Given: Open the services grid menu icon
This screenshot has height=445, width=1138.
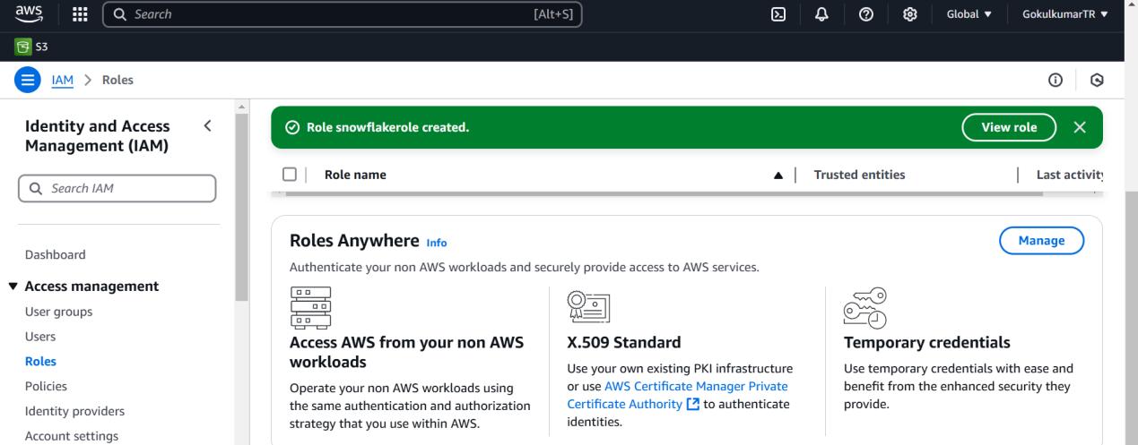Looking at the screenshot, I should [x=79, y=14].
